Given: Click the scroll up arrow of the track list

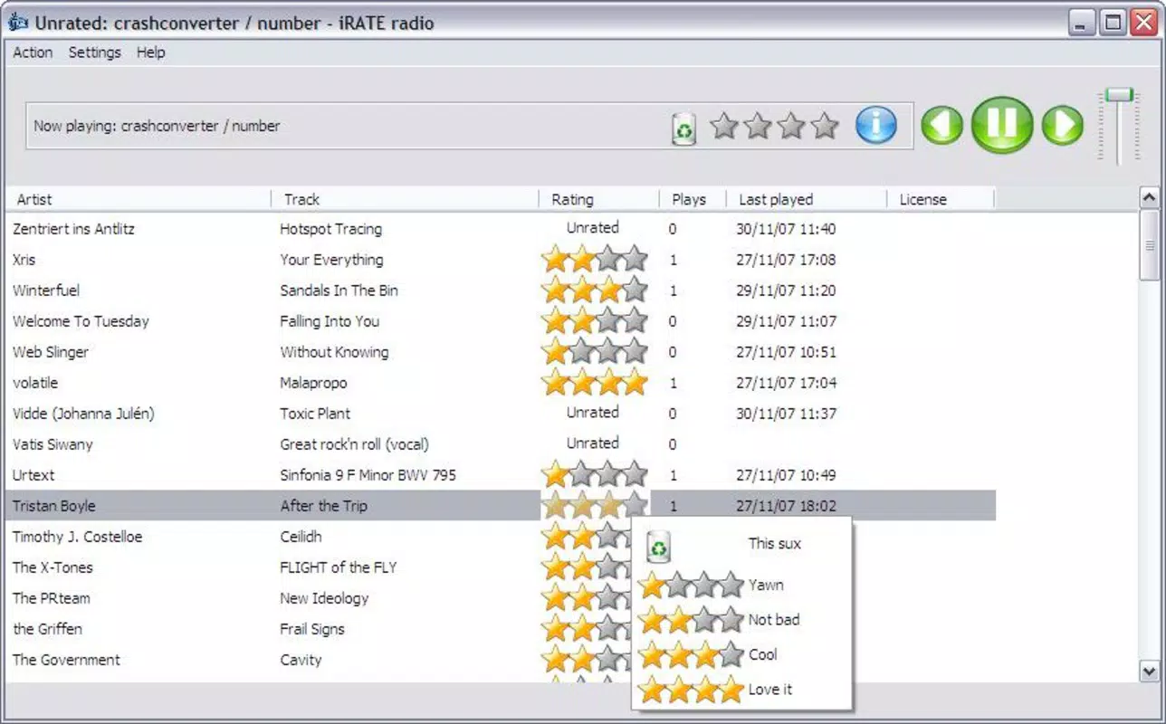Looking at the screenshot, I should 1149,198.
